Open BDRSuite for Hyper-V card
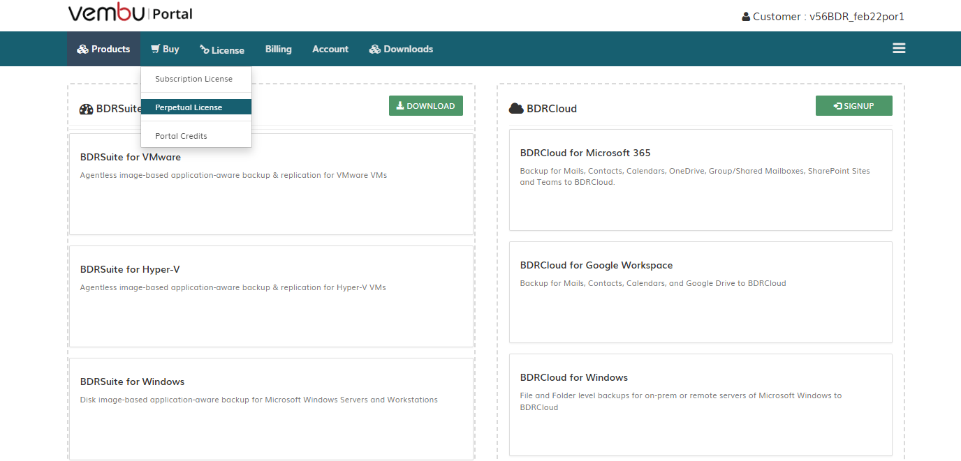This screenshot has width=961, height=461. pos(271,296)
